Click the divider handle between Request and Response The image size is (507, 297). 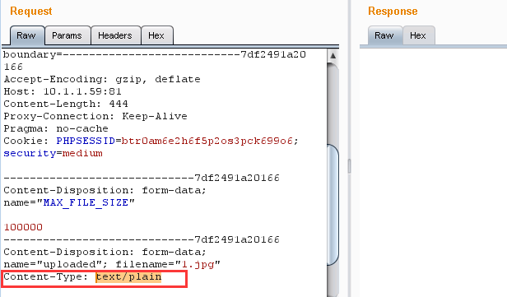pos(349,166)
